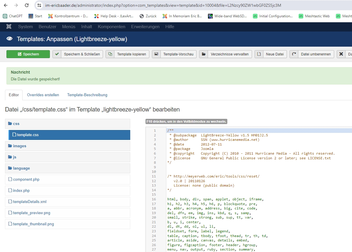This screenshot has height=252, width=352.
Task: Expand the css folder
Action: [x=16, y=124]
